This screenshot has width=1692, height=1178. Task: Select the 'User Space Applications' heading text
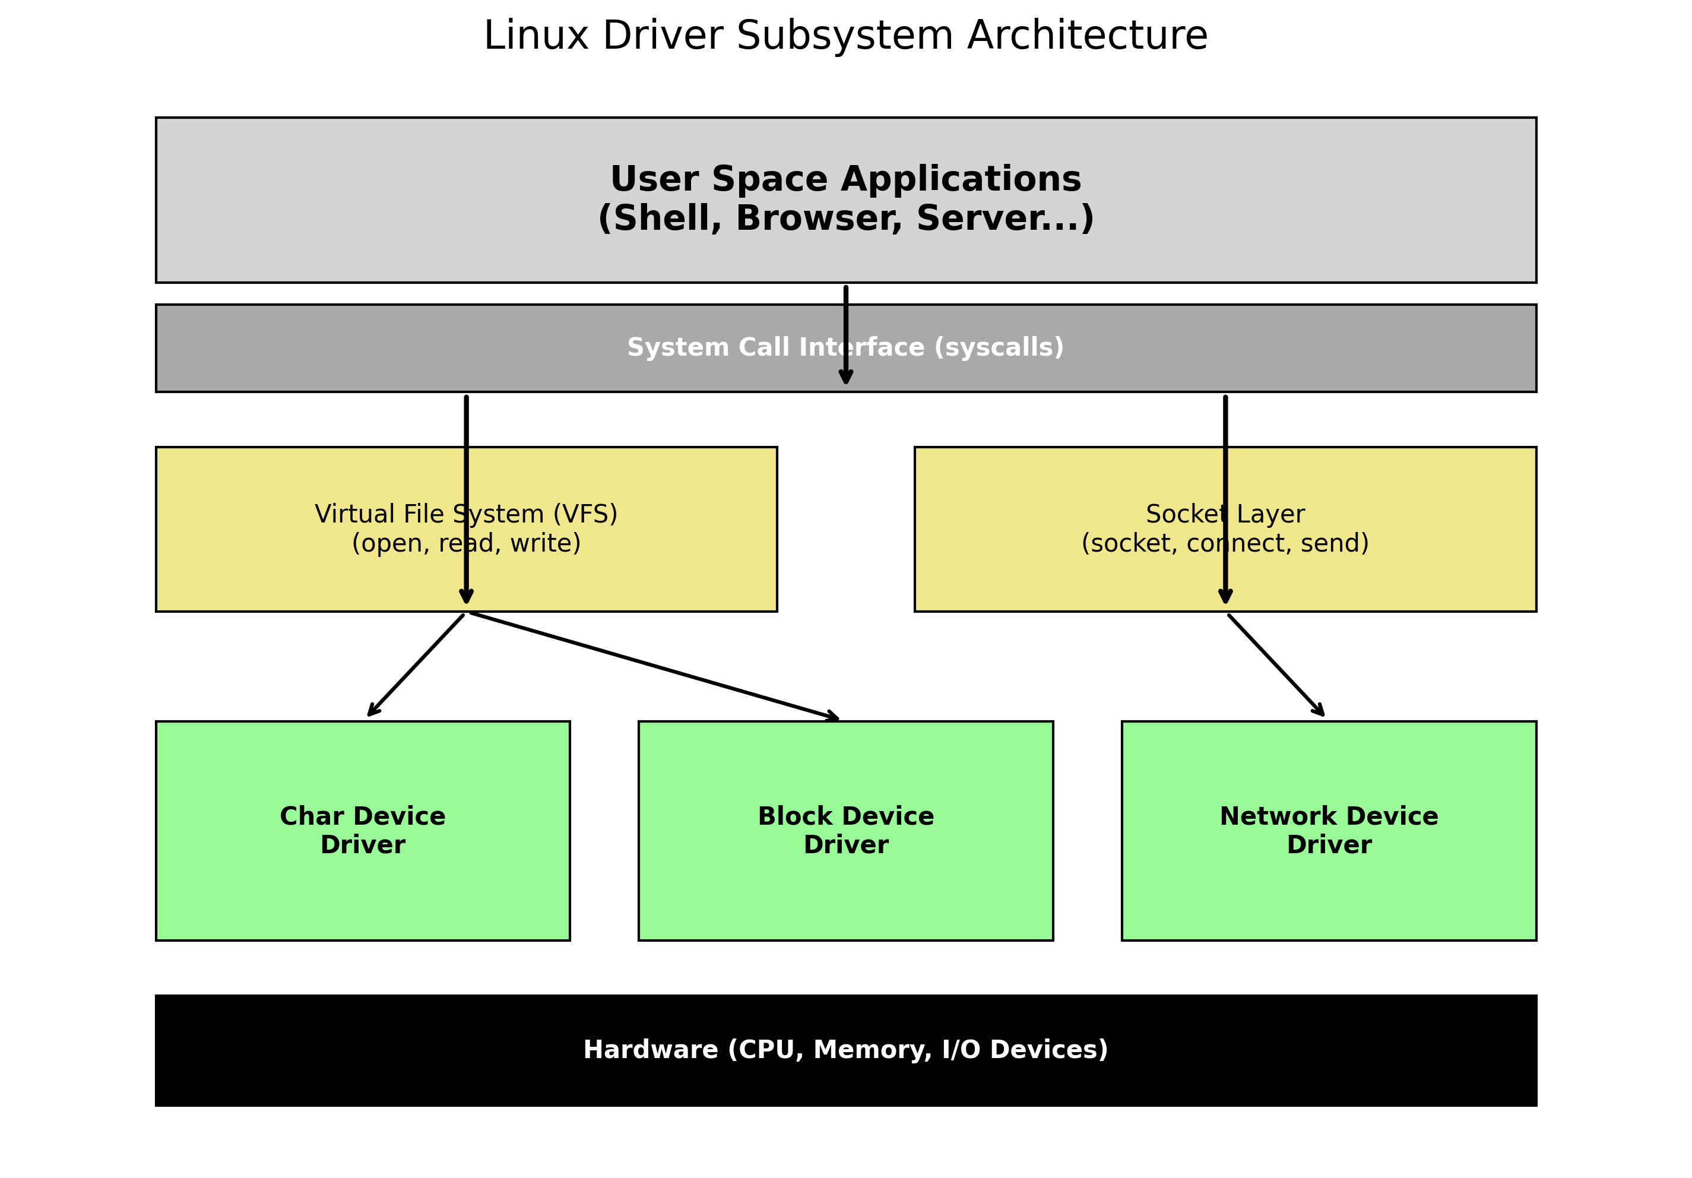point(845,179)
